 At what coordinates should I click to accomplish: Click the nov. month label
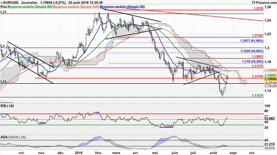point(41,153)
